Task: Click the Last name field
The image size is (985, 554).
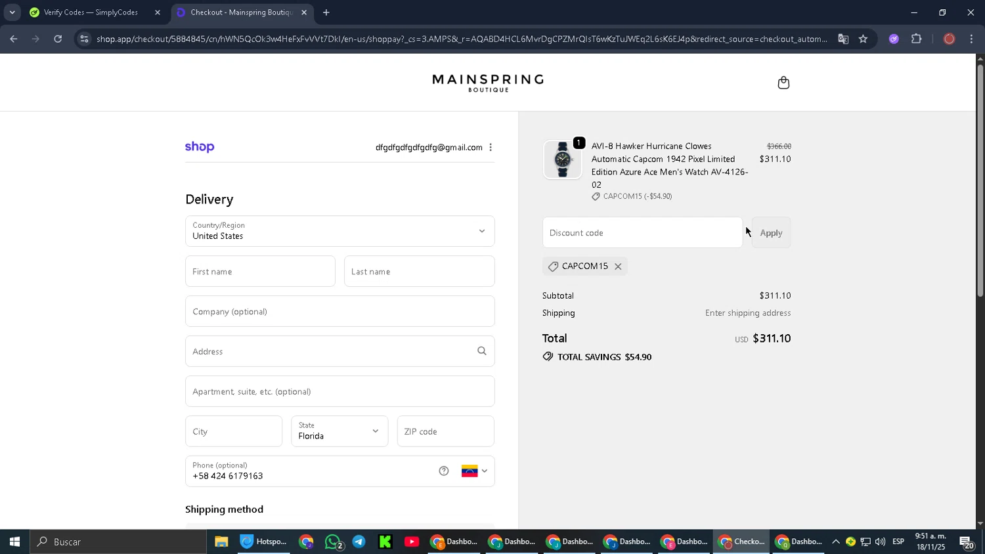Action: [419, 271]
